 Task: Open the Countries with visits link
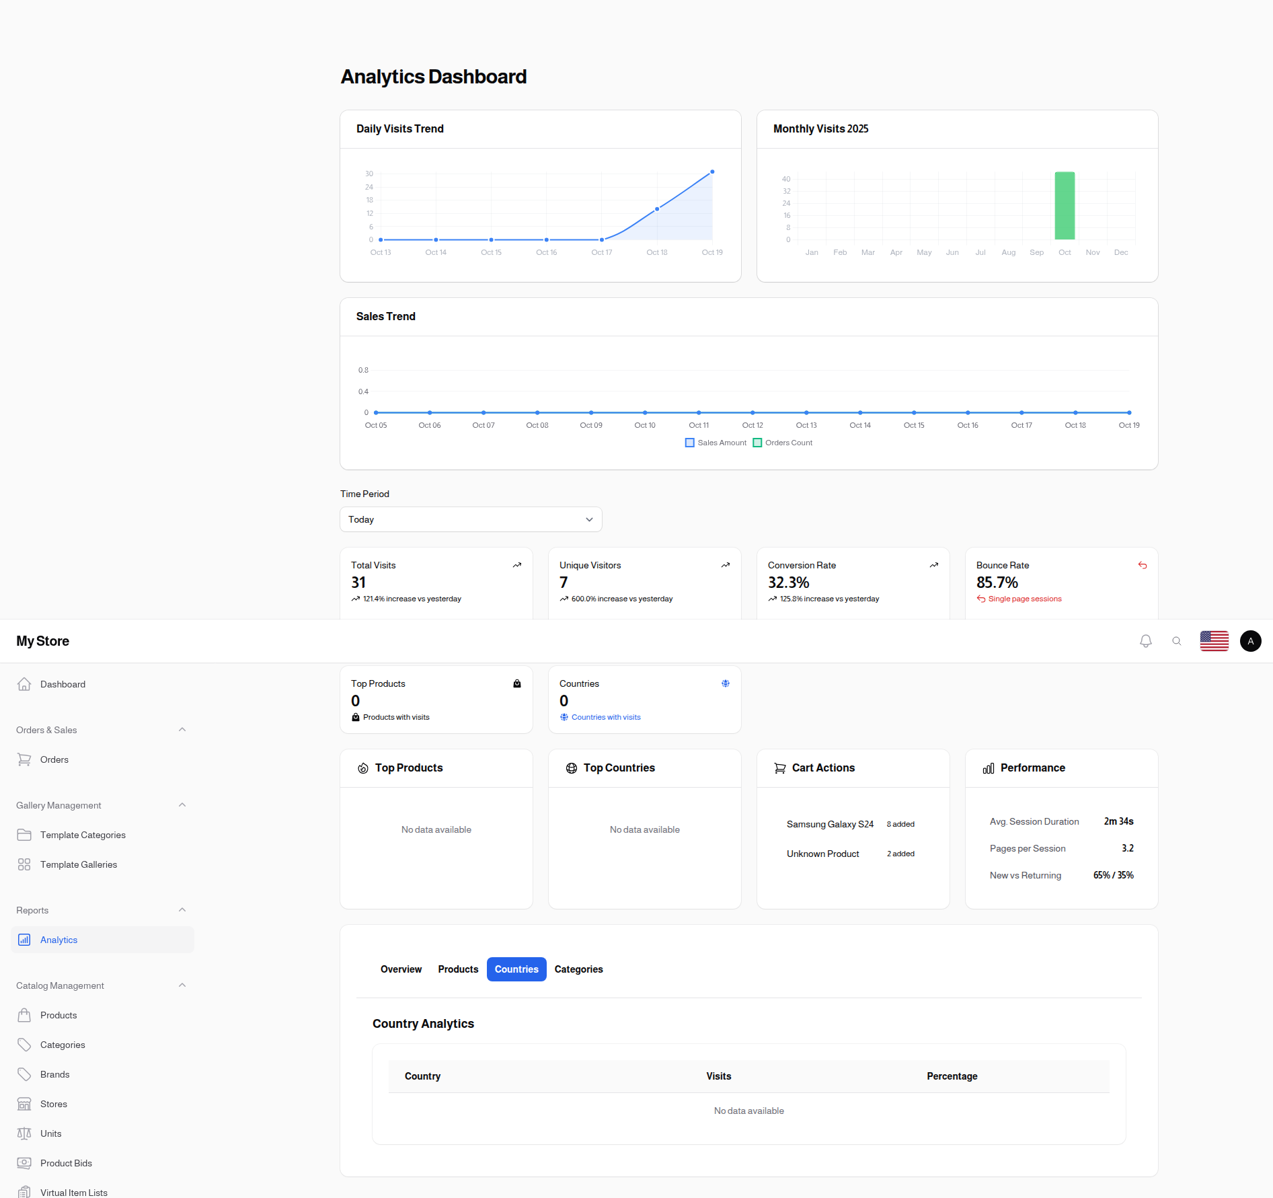coord(606,716)
